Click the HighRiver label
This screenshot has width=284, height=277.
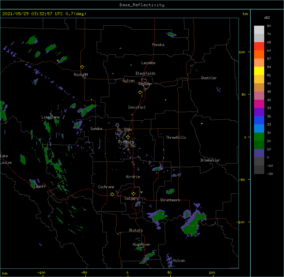pos(142,244)
